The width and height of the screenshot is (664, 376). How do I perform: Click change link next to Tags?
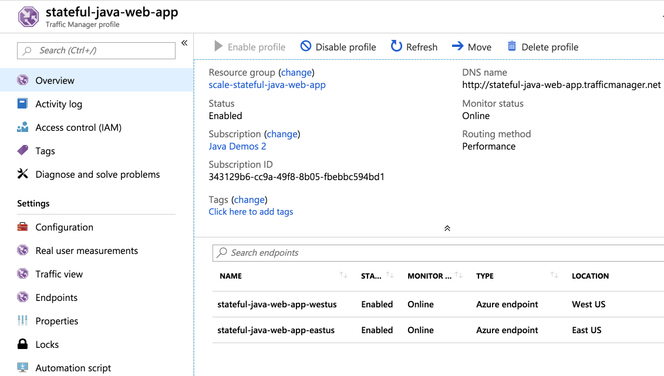point(250,199)
